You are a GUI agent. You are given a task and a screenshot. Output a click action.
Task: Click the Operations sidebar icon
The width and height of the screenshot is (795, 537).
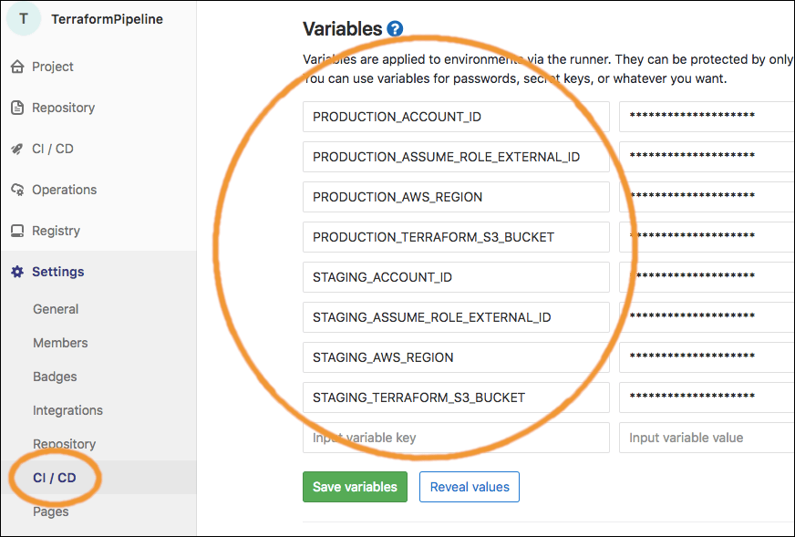15,189
